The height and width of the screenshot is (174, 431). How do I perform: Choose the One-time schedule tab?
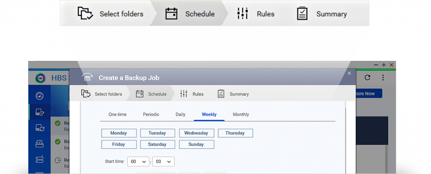point(117,115)
